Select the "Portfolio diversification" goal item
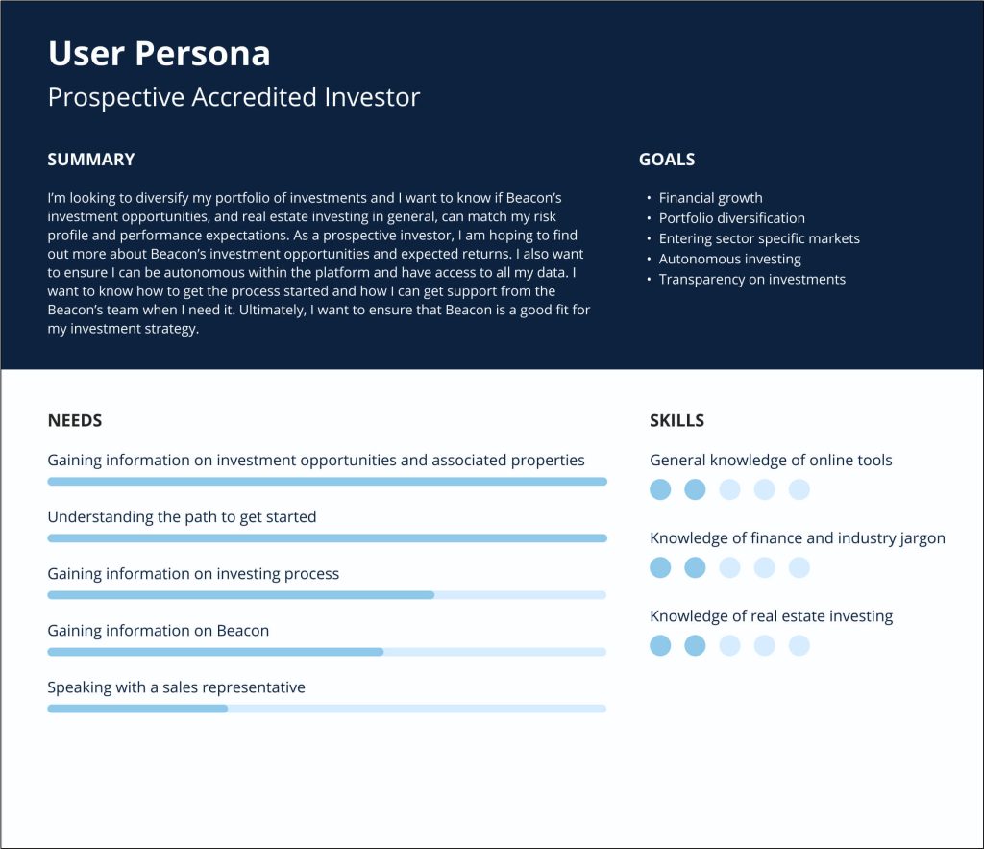 (x=731, y=218)
